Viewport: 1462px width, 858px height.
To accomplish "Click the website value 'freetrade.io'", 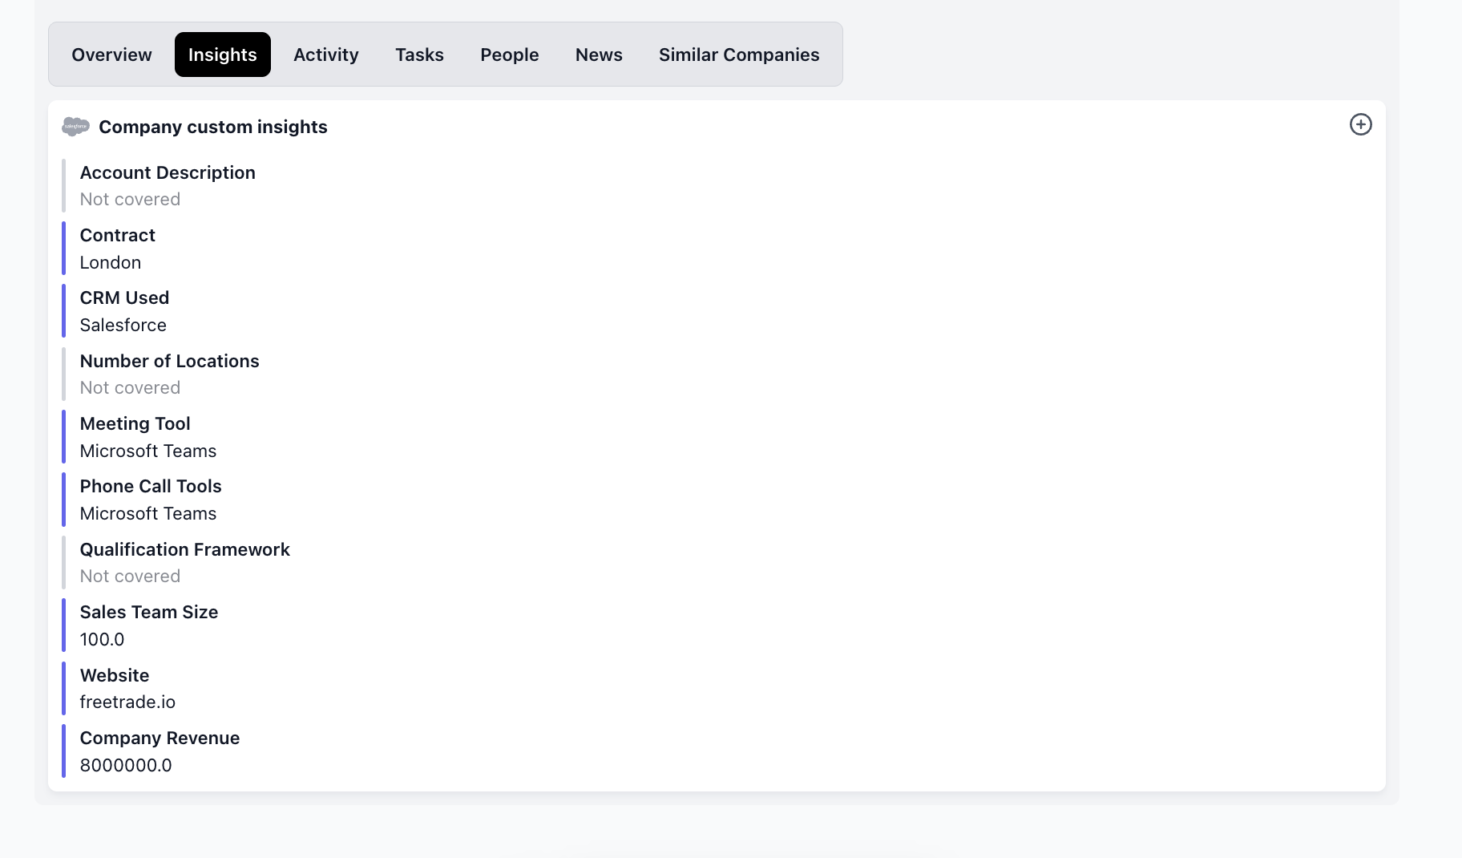I will point(127,702).
